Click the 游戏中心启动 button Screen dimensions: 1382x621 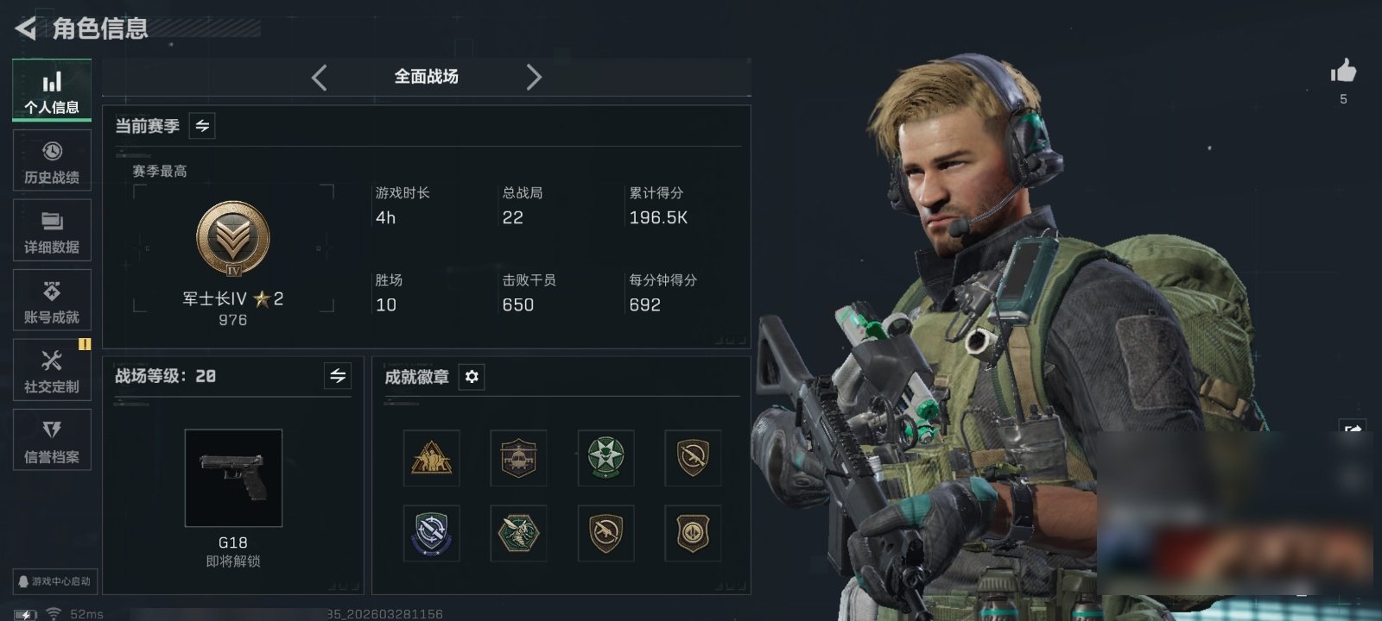click(x=54, y=581)
